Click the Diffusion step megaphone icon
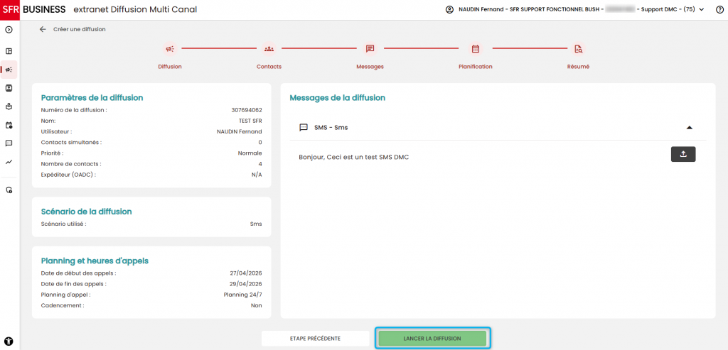728x350 pixels. [170, 49]
